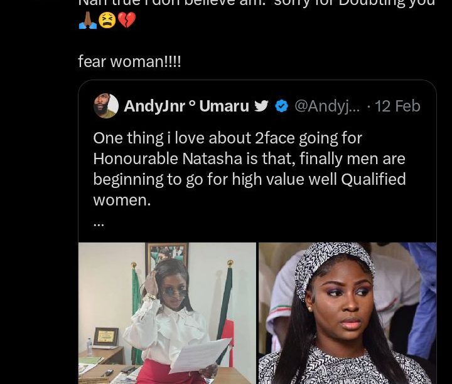The width and height of the screenshot is (452, 384).
Task: Open the "AndyJnr ° Umaru" display name
Action: (186, 106)
